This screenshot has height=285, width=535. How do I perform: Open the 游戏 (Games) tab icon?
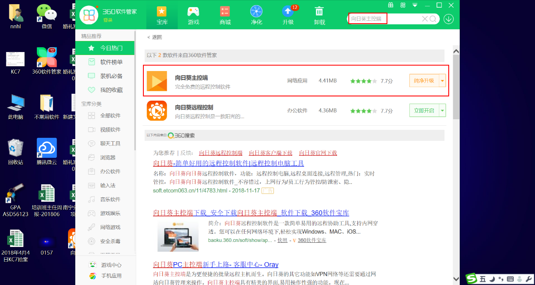pyautogui.click(x=193, y=15)
